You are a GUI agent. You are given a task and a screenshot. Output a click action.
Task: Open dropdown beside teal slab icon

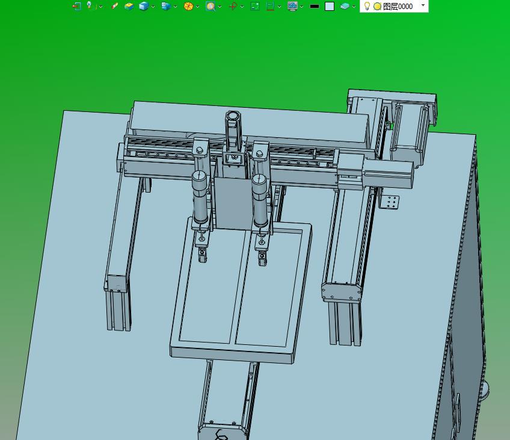[x=354, y=7]
